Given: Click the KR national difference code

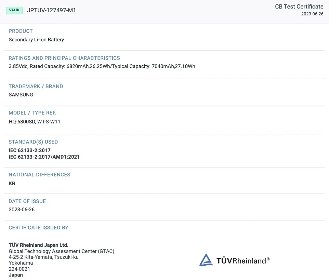Looking at the screenshot, I should 12,184.
